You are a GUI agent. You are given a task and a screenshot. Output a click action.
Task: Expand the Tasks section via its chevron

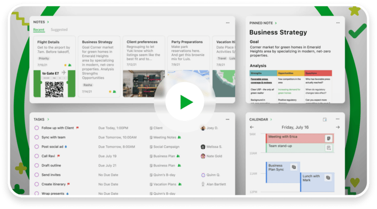[x=48, y=119]
